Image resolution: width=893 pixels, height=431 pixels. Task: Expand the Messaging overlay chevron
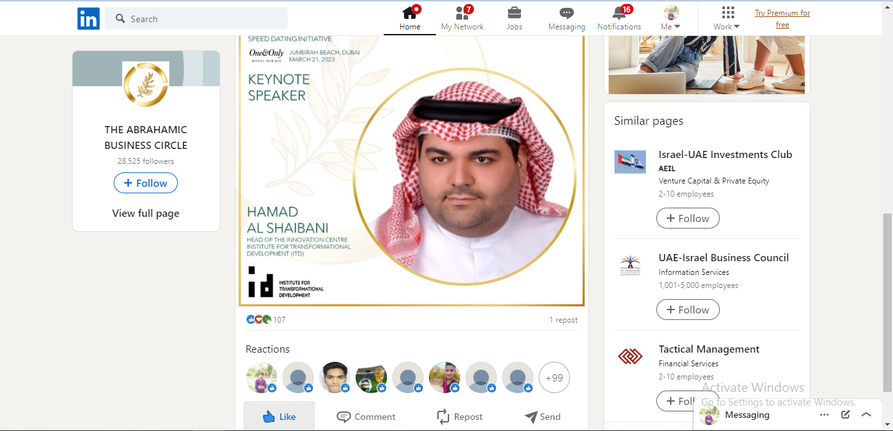[x=866, y=415]
